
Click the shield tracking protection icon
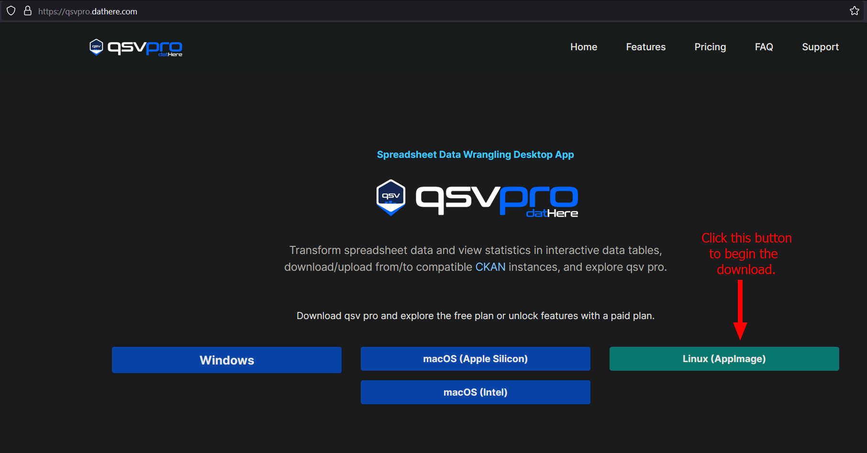pyautogui.click(x=11, y=11)
